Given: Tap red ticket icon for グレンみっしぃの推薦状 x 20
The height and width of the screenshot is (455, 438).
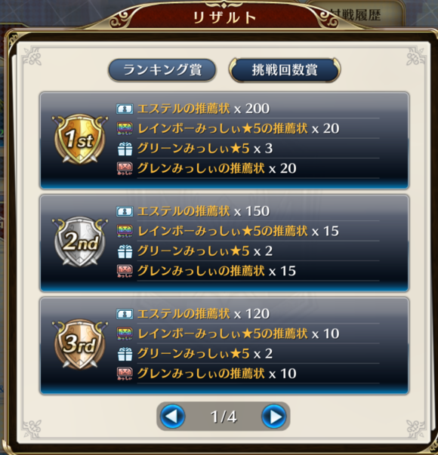Looking at the screenshot, I should point(125,168).
